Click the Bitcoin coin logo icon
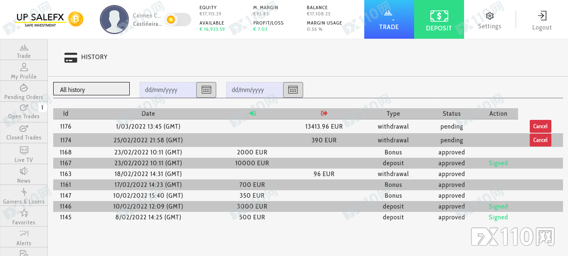The height and width of the screenshot is (256, 568). click(x=76, y=19)
